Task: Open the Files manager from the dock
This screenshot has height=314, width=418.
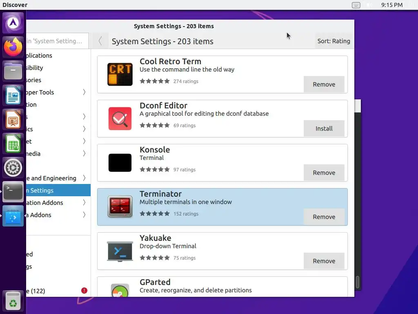Action: pos(13,71)
